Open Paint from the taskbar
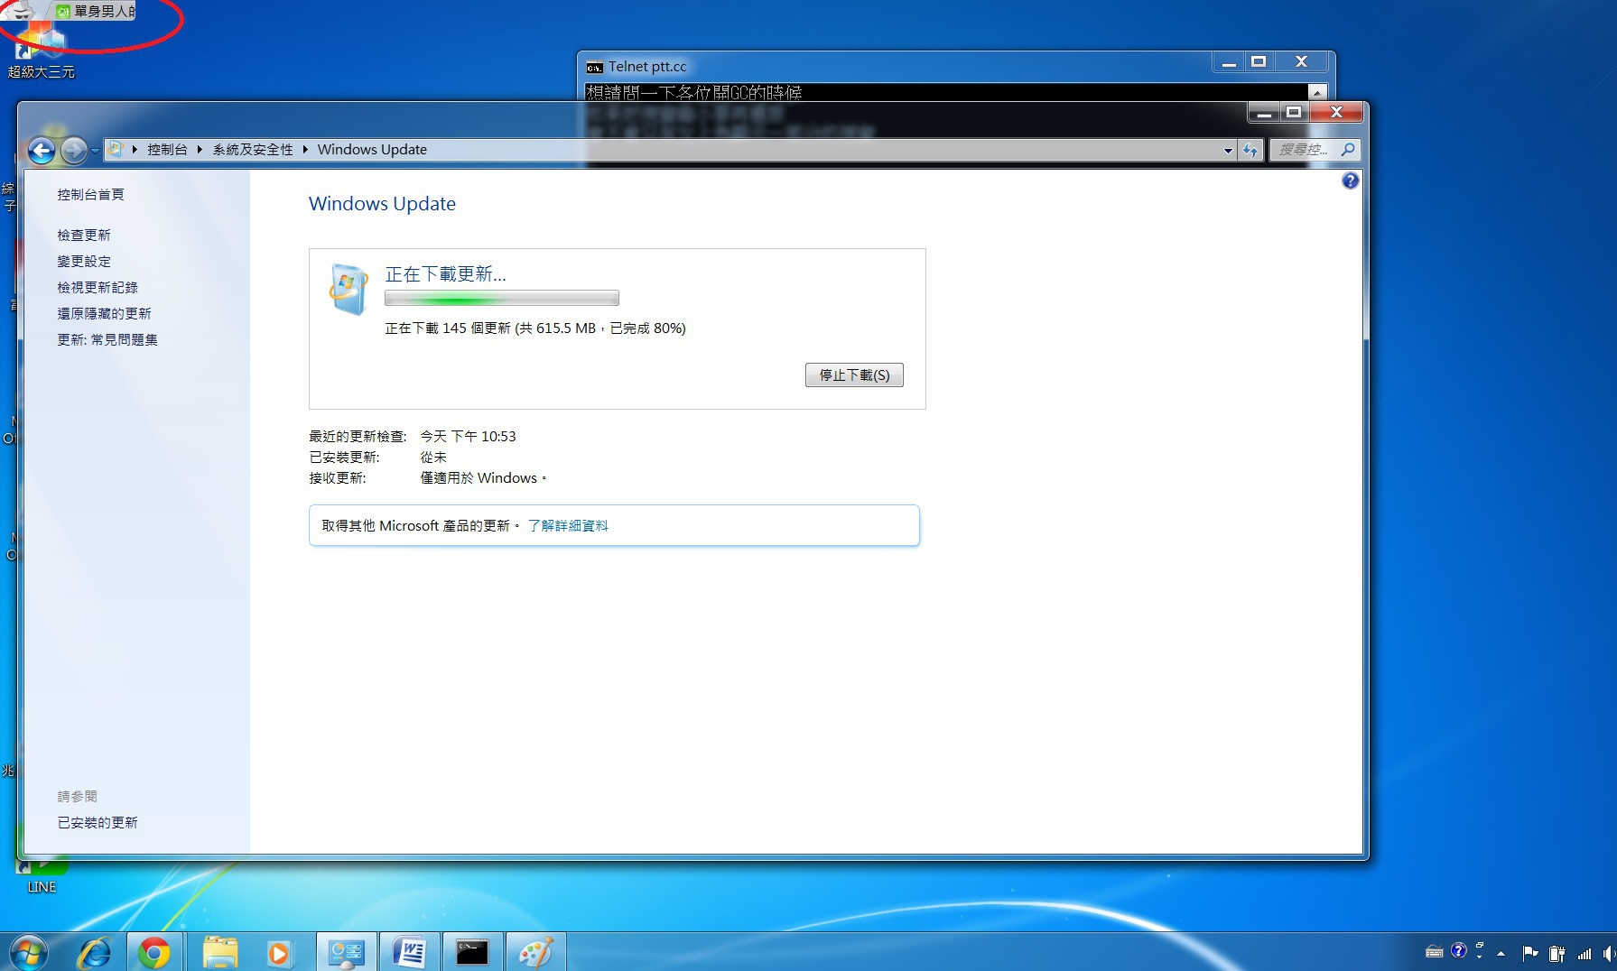The image size is (1617, 971). 535,953
